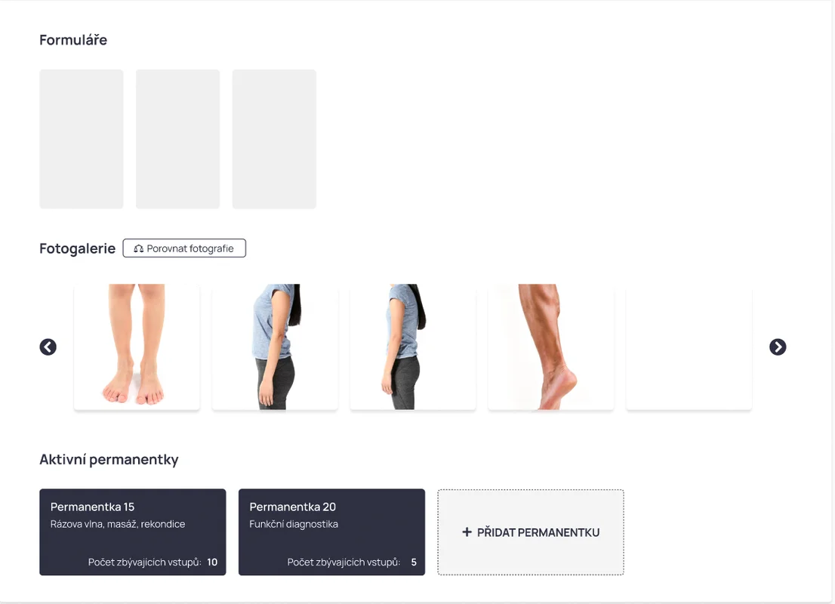This screenshot has height=604, width=835.
Task: Open the Porovnat fotografie button
Action: pos(184,248)
